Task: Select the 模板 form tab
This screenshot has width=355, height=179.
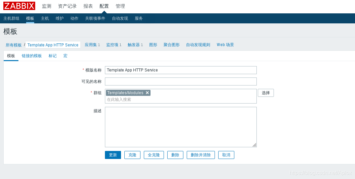Action: click(x=11, y=56)
